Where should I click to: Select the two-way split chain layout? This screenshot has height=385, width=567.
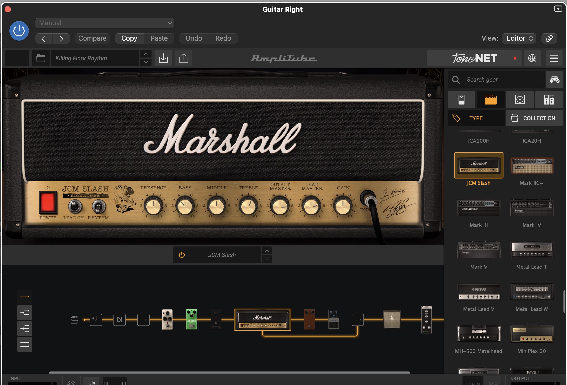[25, 313]
